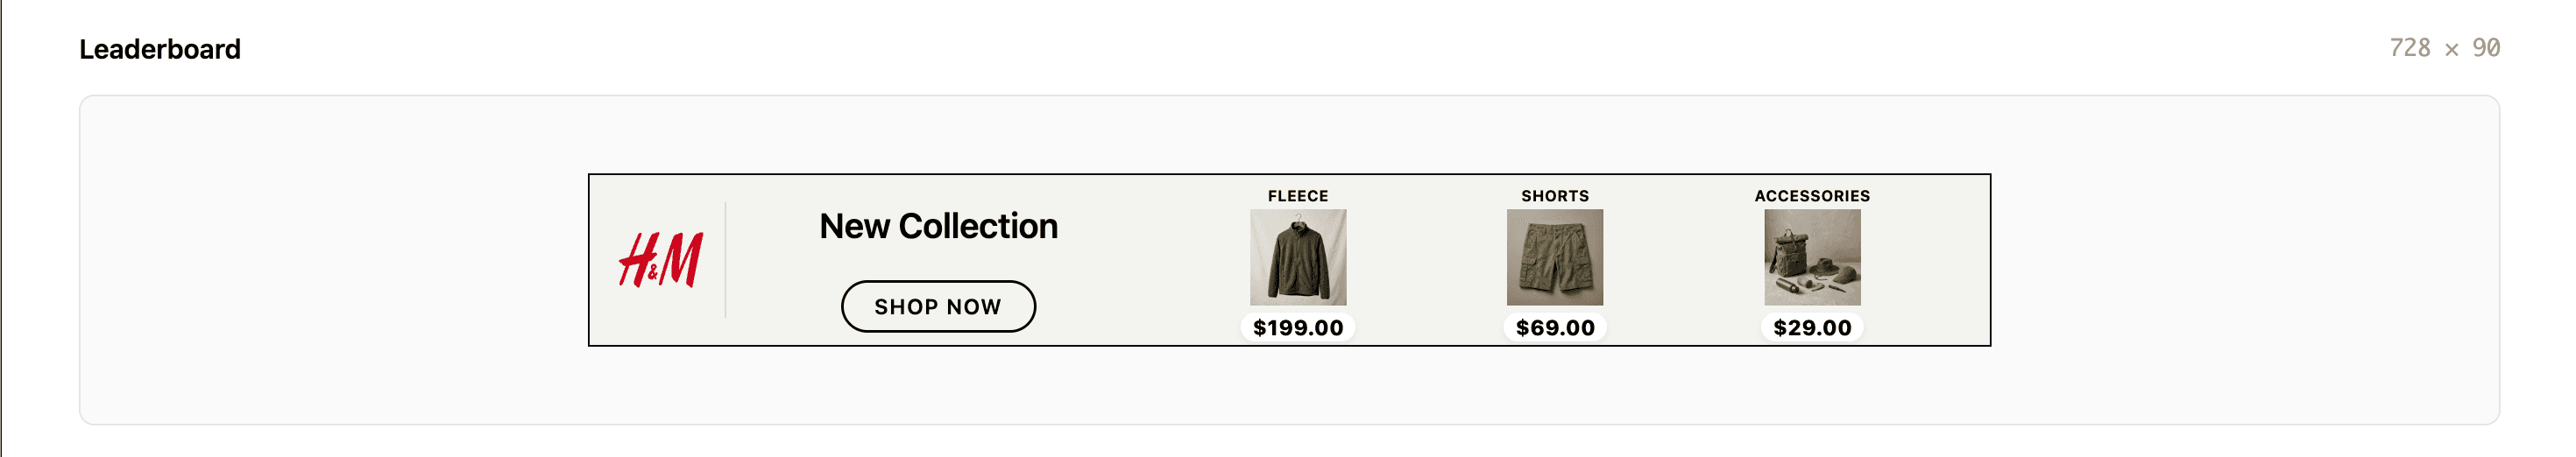Click blank preview area above the ad banner

(1288, 135)
